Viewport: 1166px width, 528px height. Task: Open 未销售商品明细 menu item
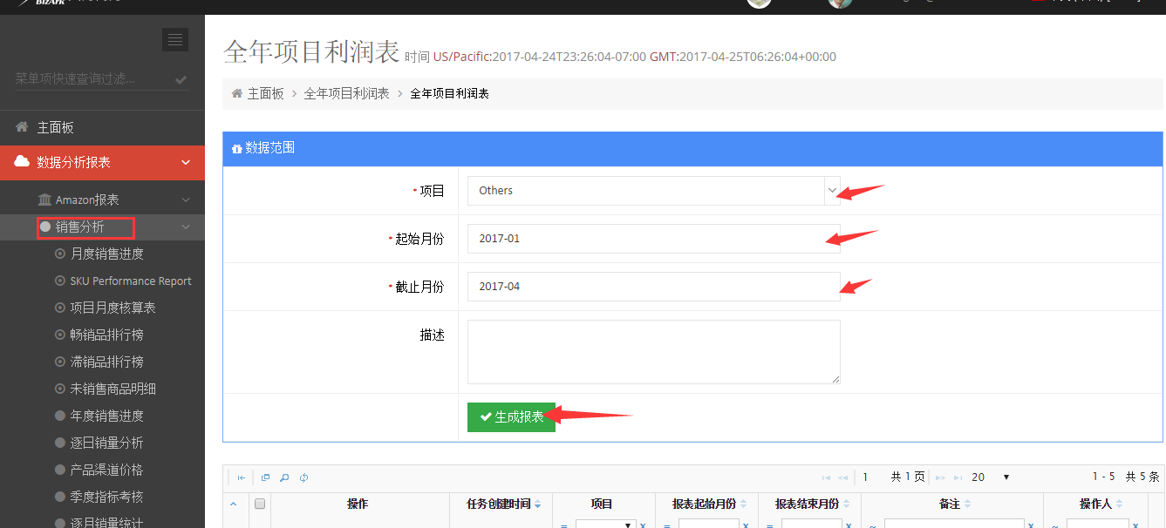click(113, 389)
